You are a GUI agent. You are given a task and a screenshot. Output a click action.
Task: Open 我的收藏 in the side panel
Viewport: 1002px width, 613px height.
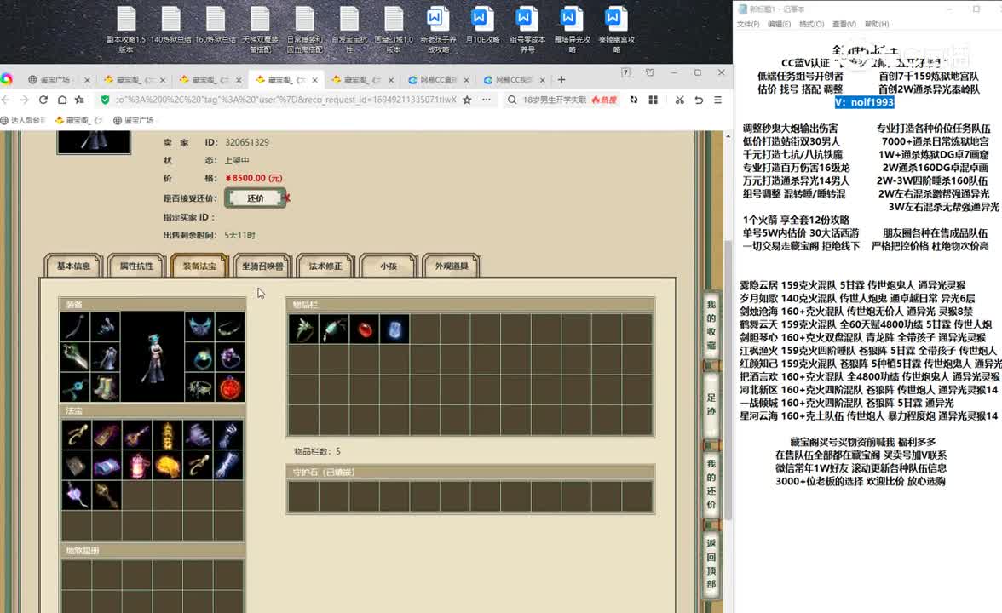tap(711, 324)
